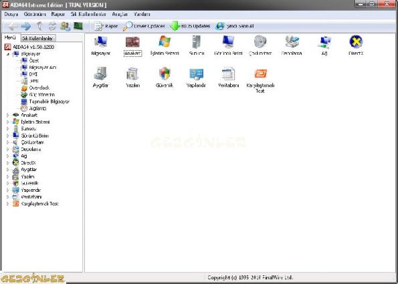Select Veritabanı in the tree

coord(27,197)
